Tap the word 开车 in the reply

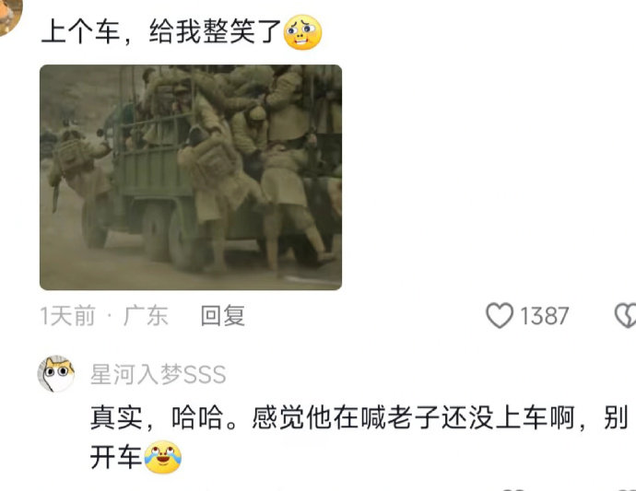(x=116, y=457)
